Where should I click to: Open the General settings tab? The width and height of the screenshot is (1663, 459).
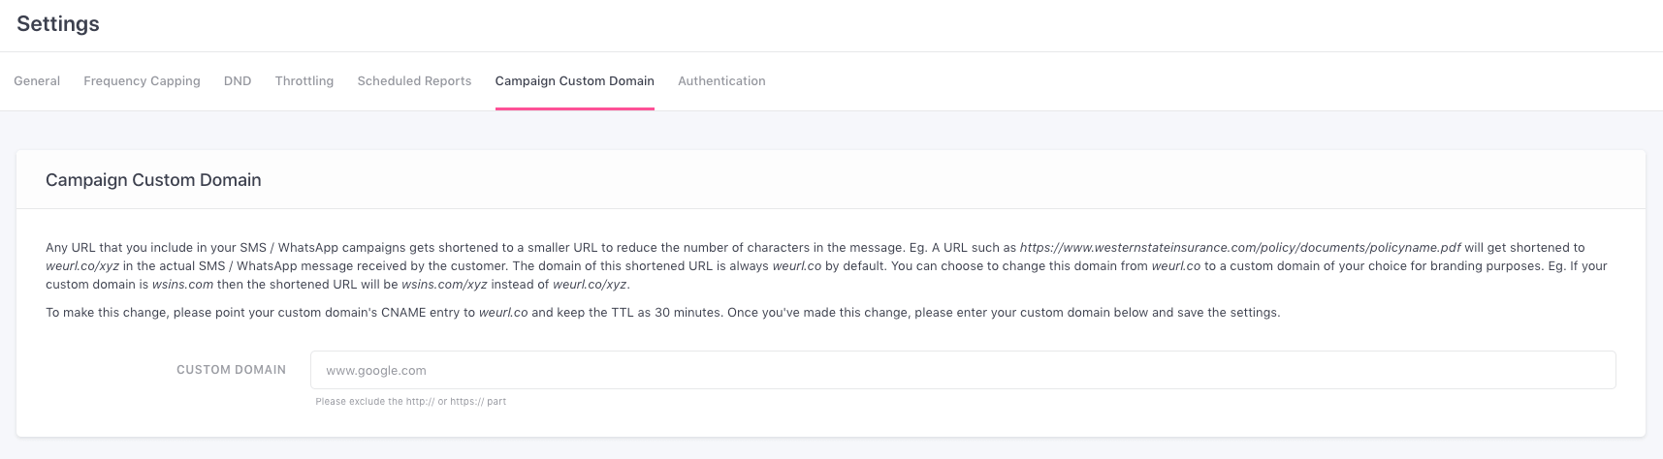coord(37,81)
